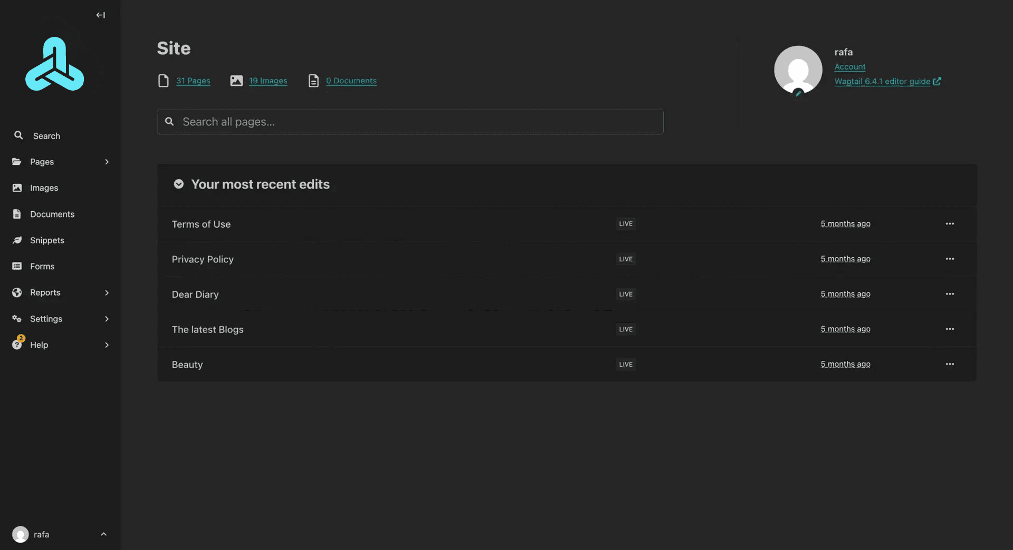Open the Images section in sidebar
Viewport: 1013px width, 550px height.
click(44, 188)
